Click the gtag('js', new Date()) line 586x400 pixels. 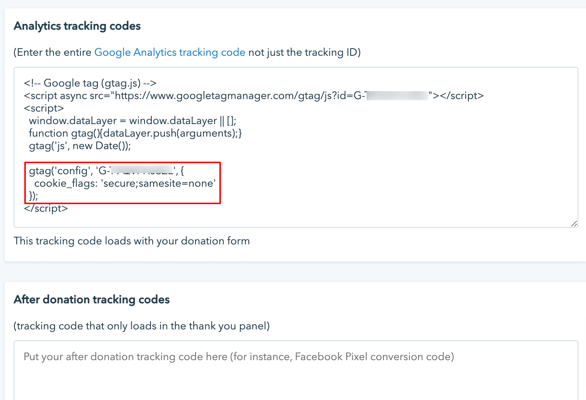[80, 146]
